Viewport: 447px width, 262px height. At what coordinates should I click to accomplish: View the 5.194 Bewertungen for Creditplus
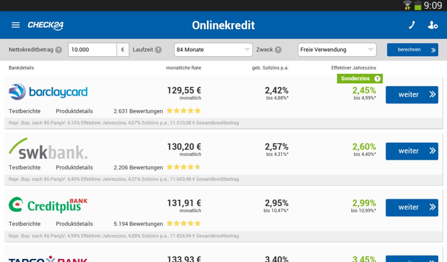click(138, 224)
